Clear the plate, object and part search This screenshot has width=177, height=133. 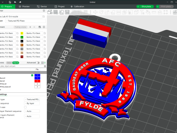pos(45,66)
